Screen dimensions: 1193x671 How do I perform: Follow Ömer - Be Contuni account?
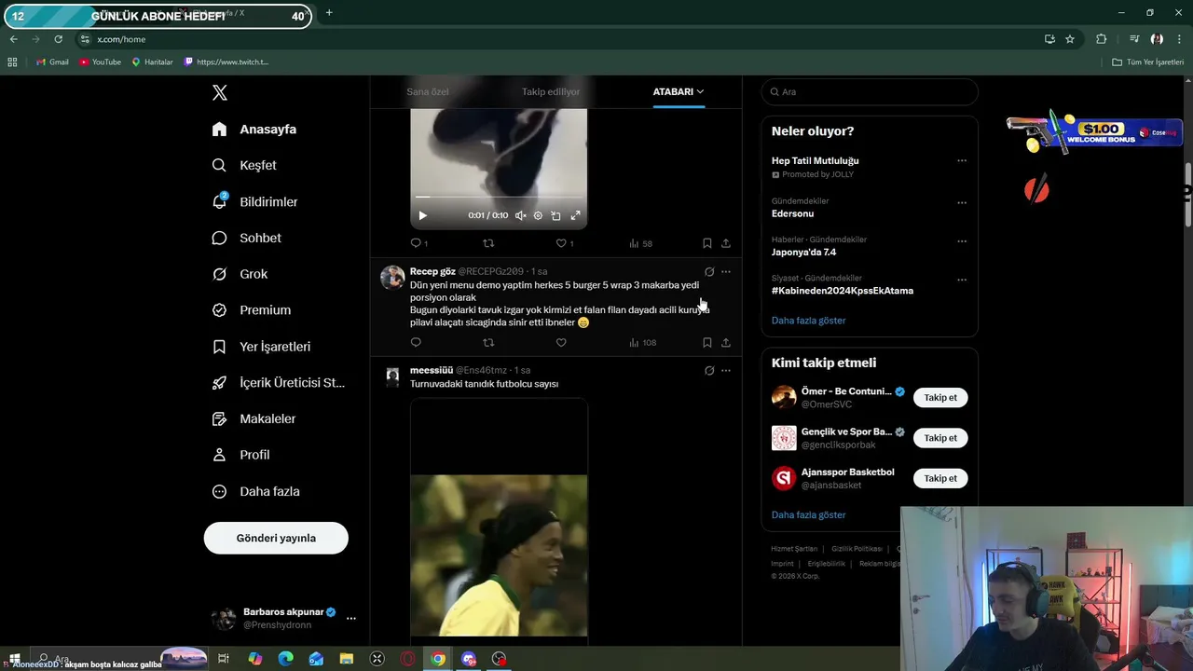pyautogui.click(x=940, y=397)
